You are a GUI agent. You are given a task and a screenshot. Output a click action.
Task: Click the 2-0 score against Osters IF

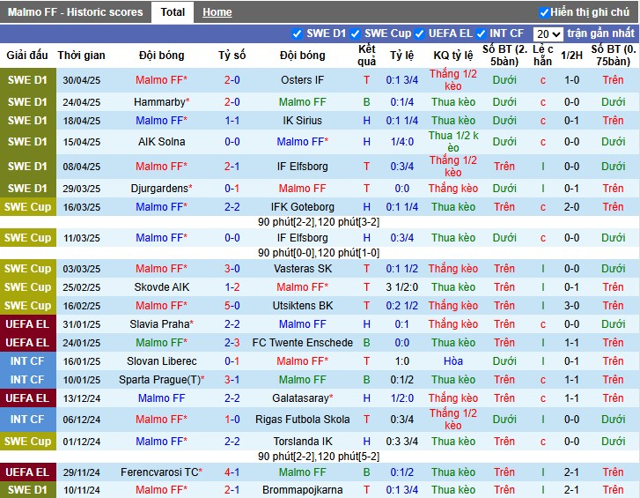(232, 80)
